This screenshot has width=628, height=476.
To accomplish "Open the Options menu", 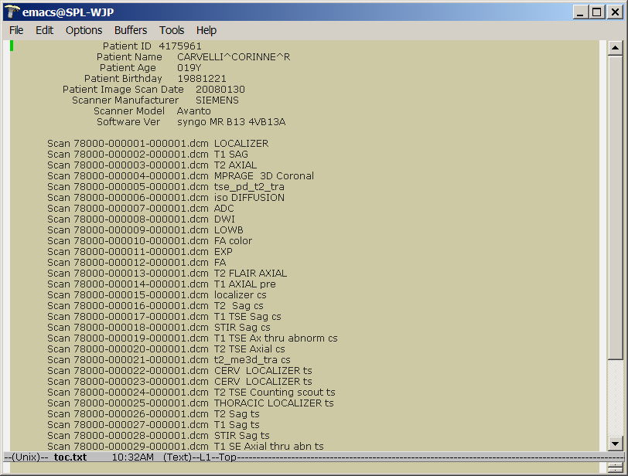I will point(83,30).
